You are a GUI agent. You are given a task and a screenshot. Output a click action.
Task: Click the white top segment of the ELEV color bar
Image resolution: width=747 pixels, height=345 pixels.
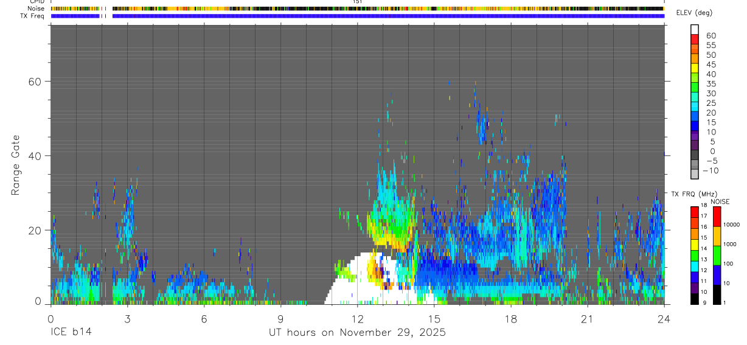pos(695,29)
